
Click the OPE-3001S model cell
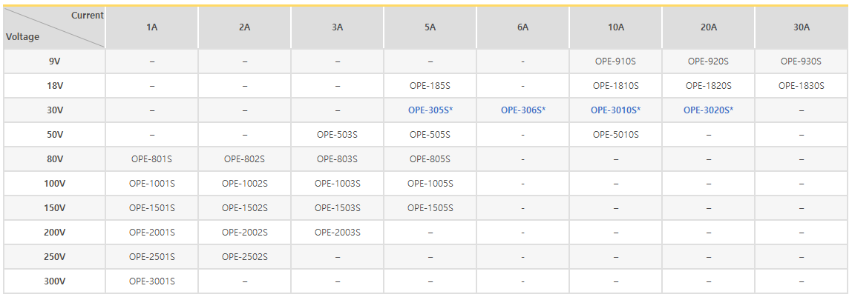pos(152,281)
